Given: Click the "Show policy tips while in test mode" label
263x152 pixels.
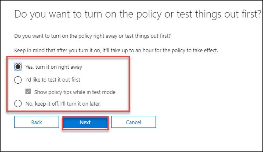Looking at the screenshot, I should coord(75,92).
